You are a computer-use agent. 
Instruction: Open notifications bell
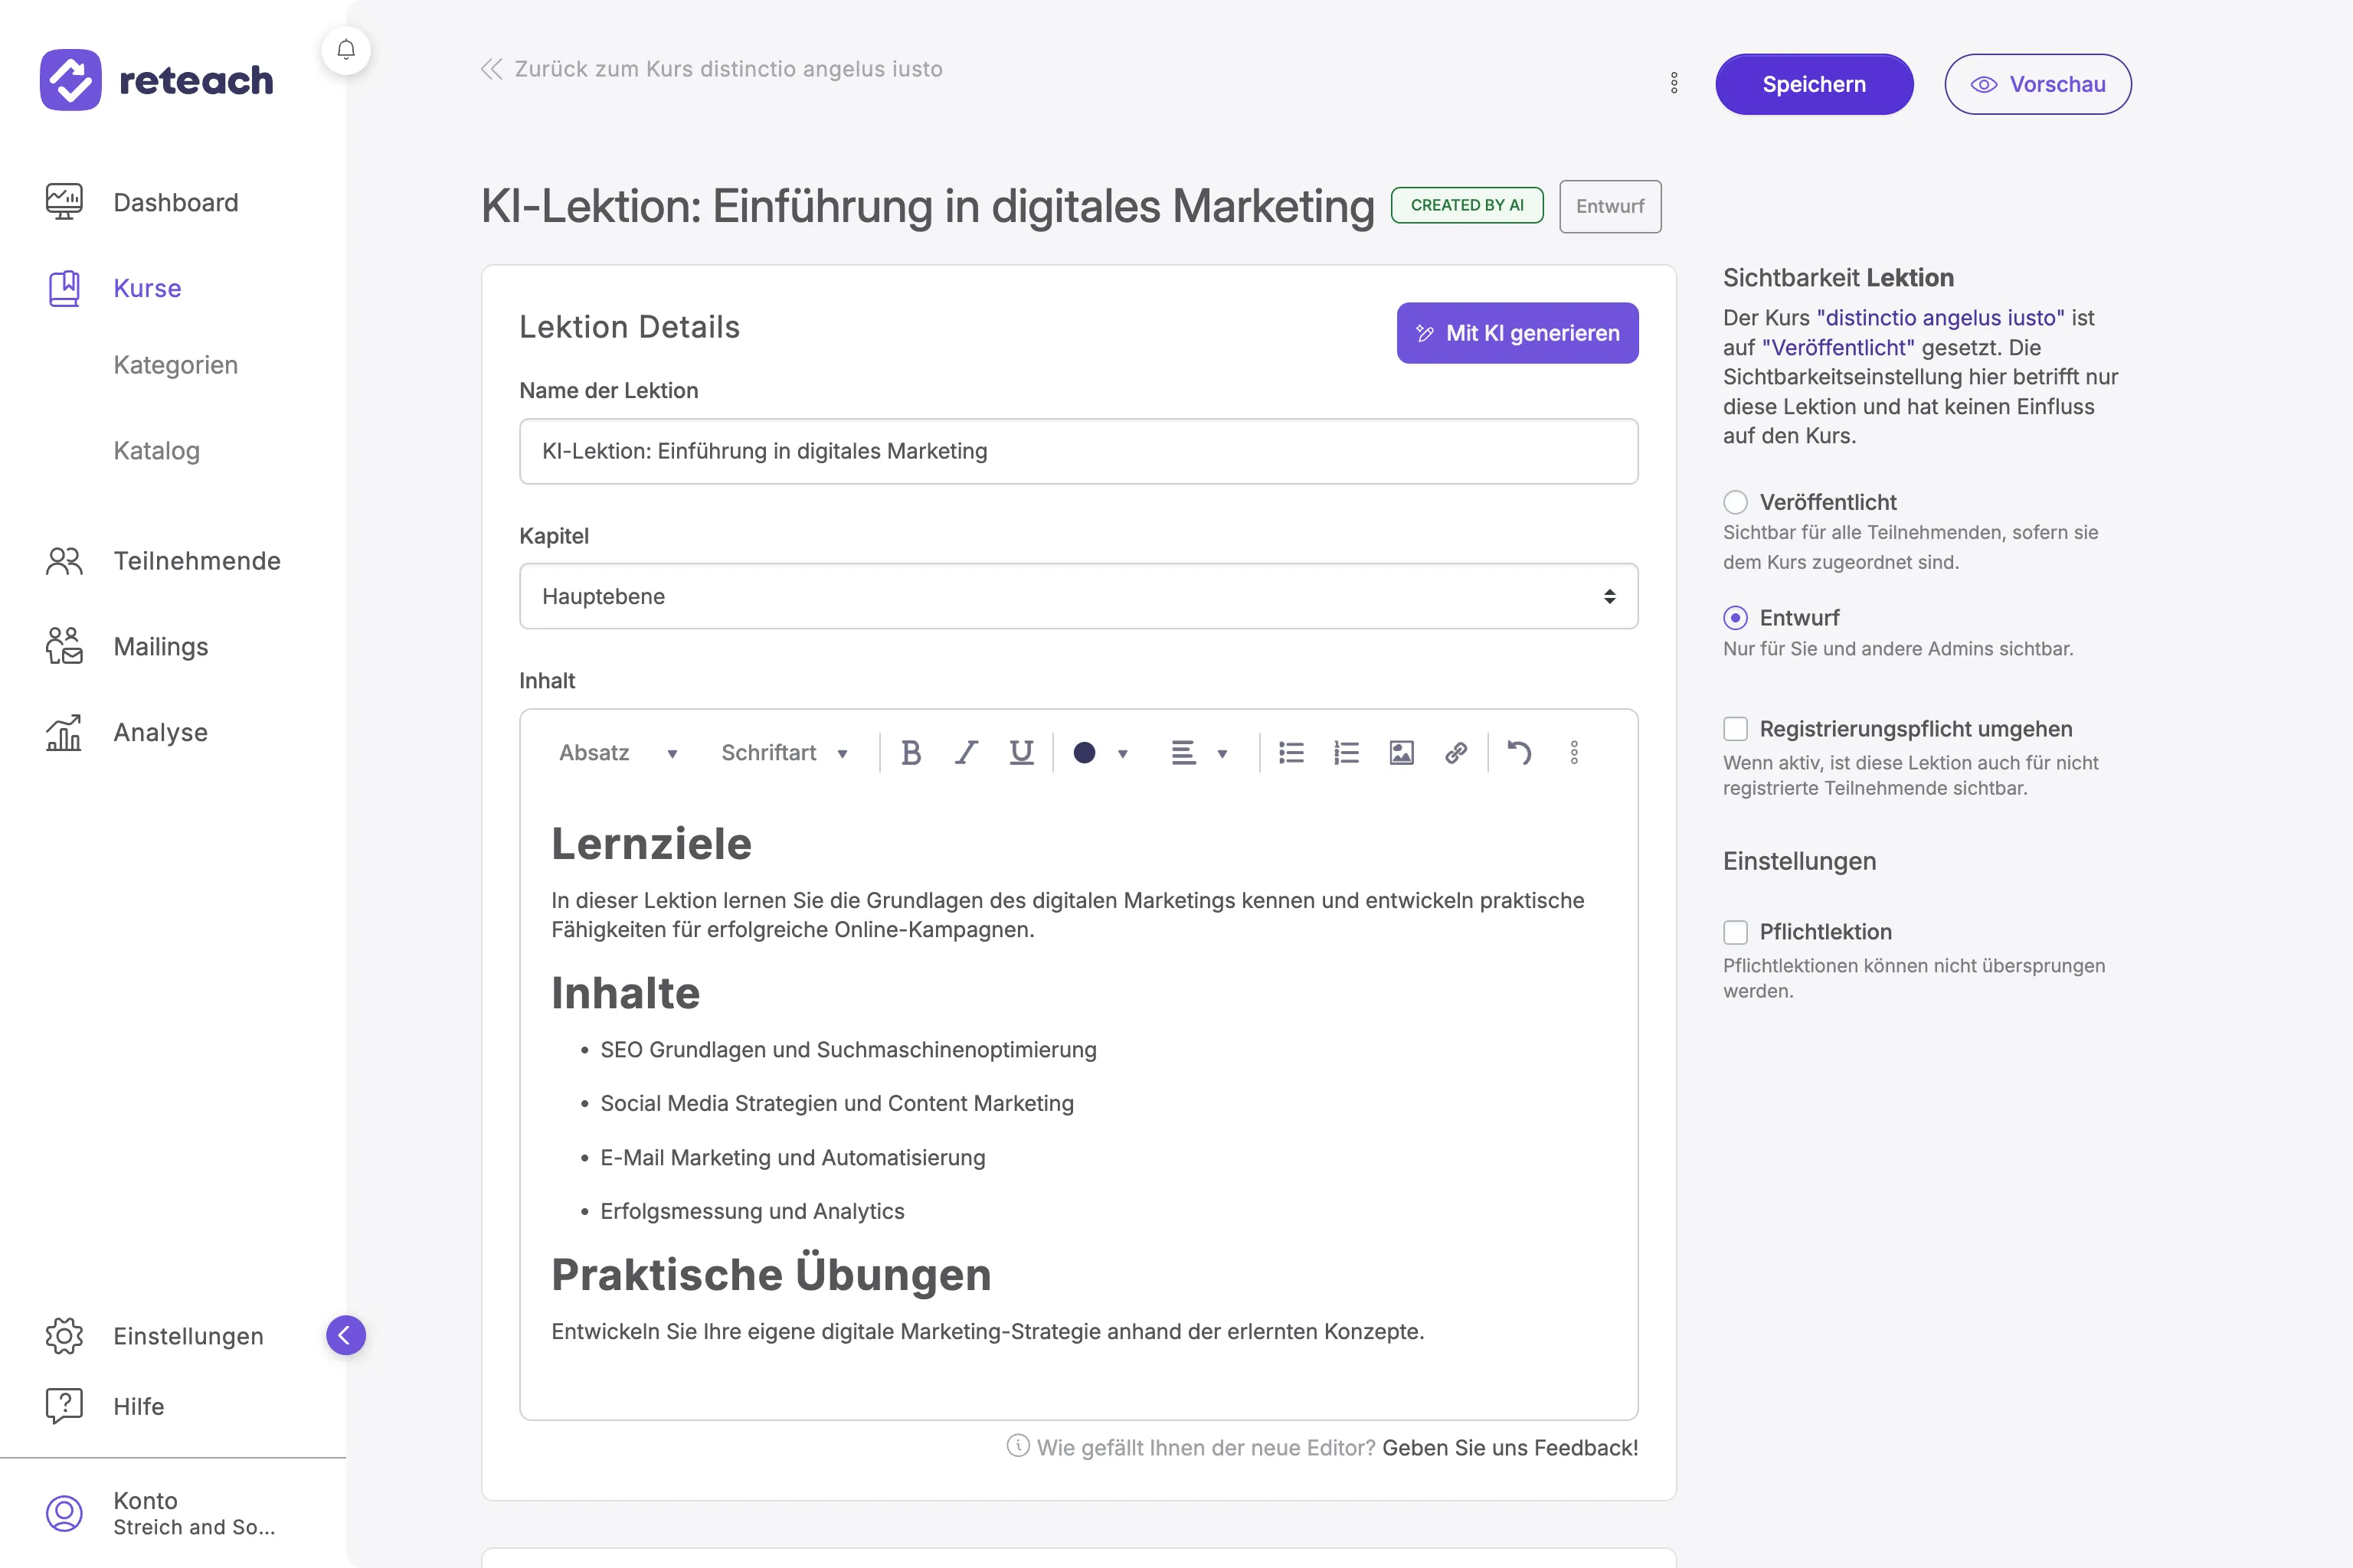click(346, 50)
